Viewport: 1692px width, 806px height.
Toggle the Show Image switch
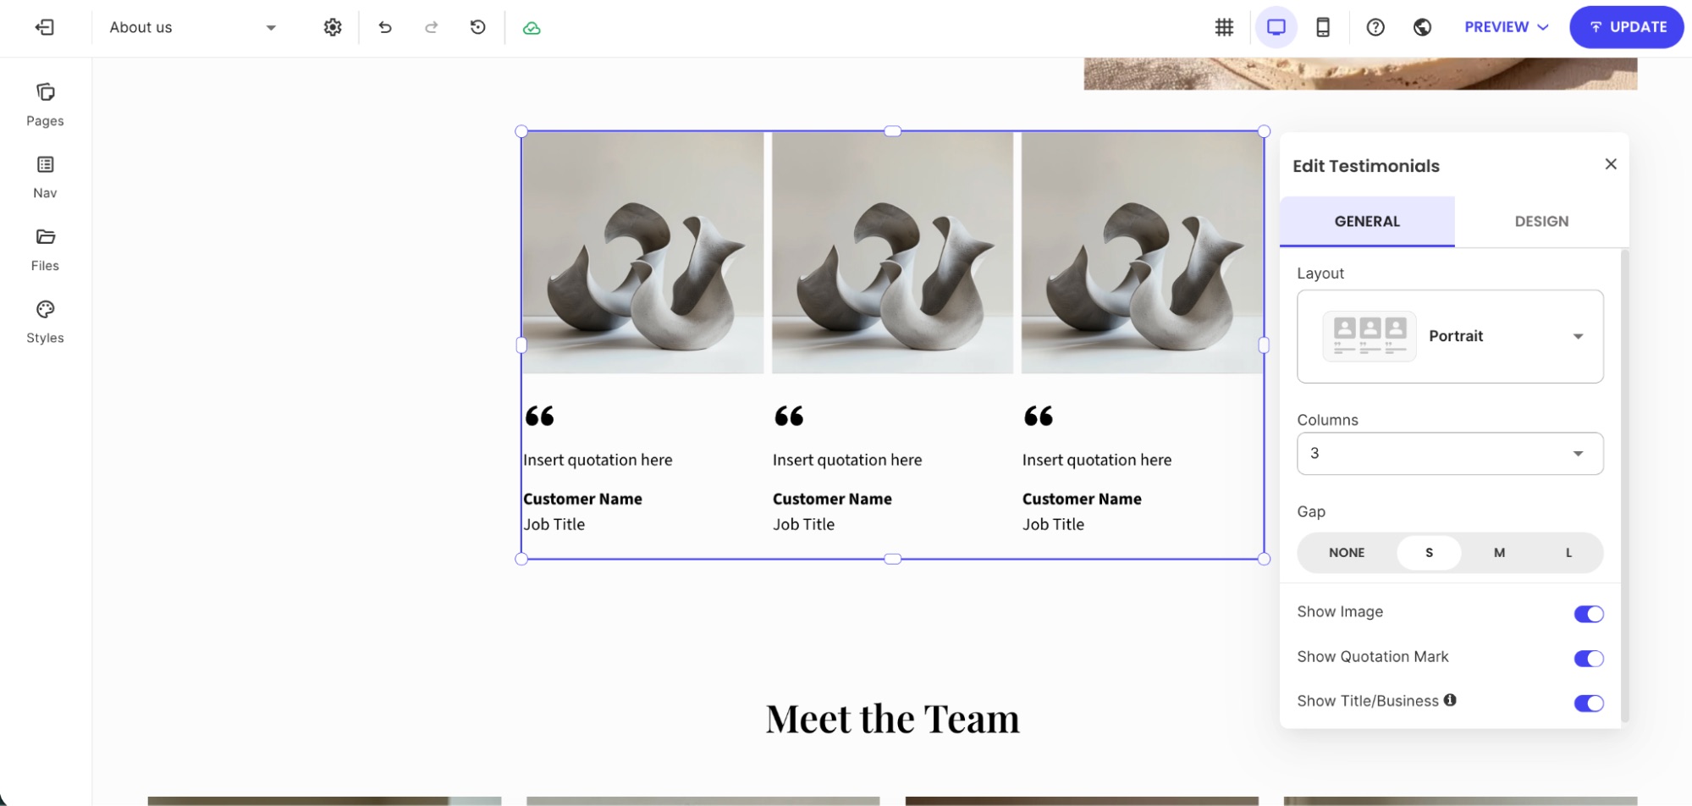coord(1589,614)
